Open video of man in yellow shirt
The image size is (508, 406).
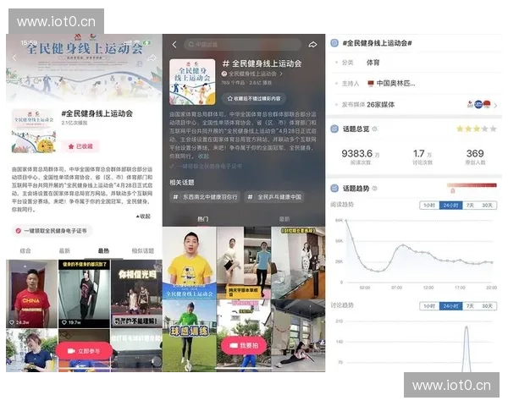[189, 263]
